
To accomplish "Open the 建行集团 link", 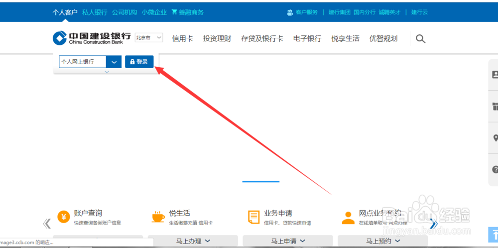I will [x=340, y=12].
